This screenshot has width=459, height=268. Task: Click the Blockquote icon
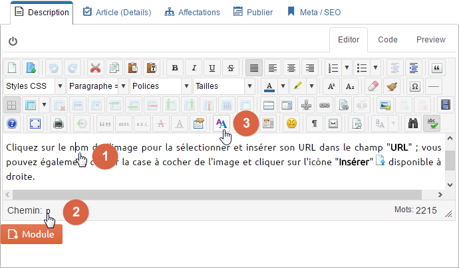[x=437, y=68]
